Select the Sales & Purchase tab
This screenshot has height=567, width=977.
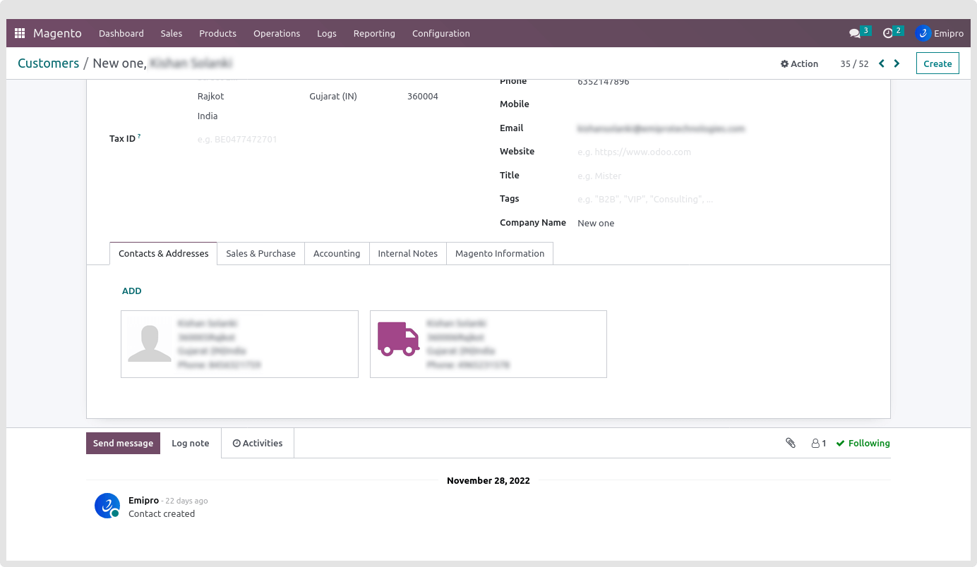(260, 253)
